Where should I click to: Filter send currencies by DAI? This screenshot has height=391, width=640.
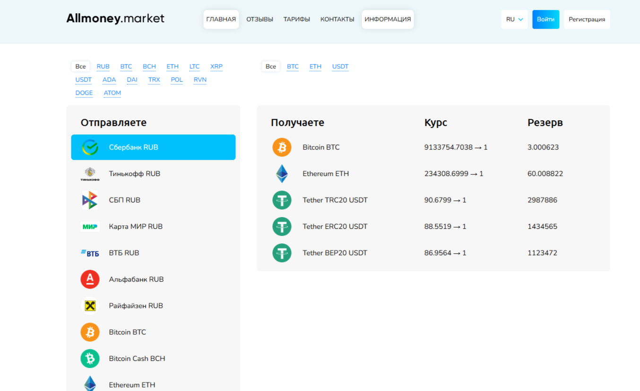point(132,80)
